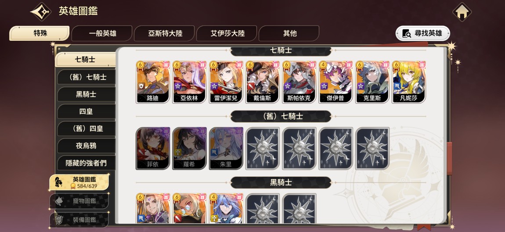Open hero card 路迪
This screenshot has width=505, height=232.
click(x=153, y=82)
